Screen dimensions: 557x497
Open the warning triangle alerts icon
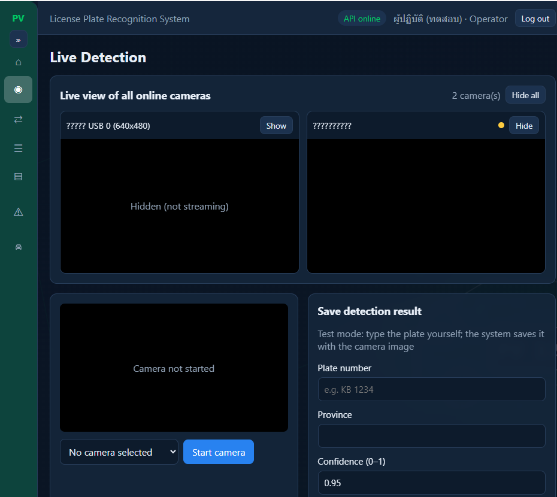click(19, 212)
